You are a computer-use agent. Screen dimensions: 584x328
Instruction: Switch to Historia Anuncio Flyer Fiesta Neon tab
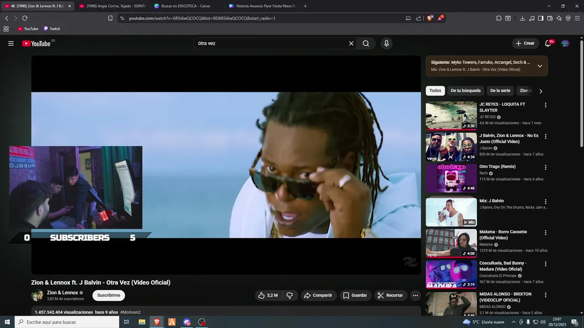coord(262,6)
